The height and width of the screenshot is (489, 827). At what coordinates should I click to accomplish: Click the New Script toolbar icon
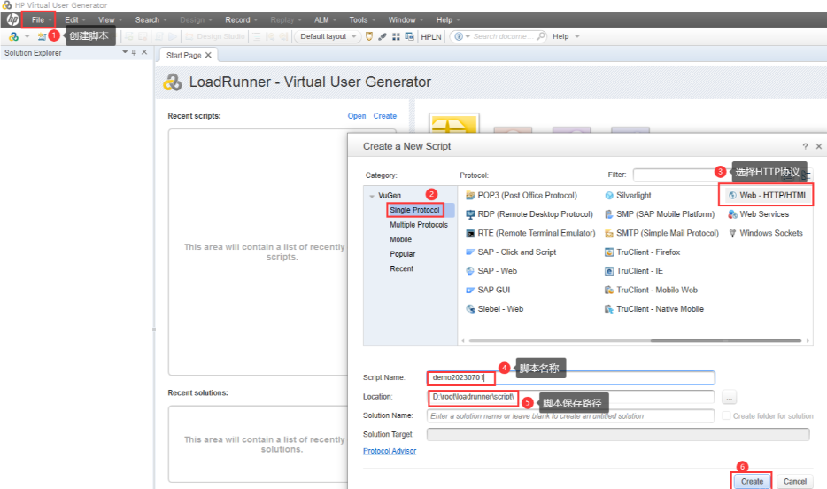tap(42, 36)
